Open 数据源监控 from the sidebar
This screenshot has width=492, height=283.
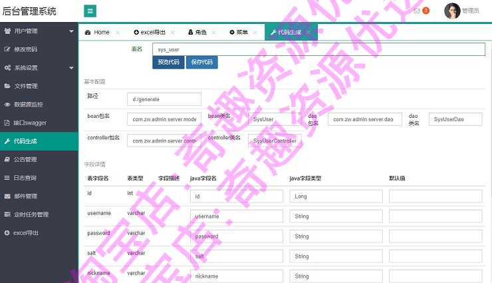coord(39,105)
